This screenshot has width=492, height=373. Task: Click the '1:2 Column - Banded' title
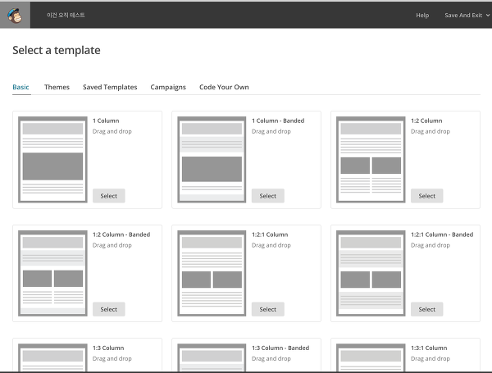121,234
